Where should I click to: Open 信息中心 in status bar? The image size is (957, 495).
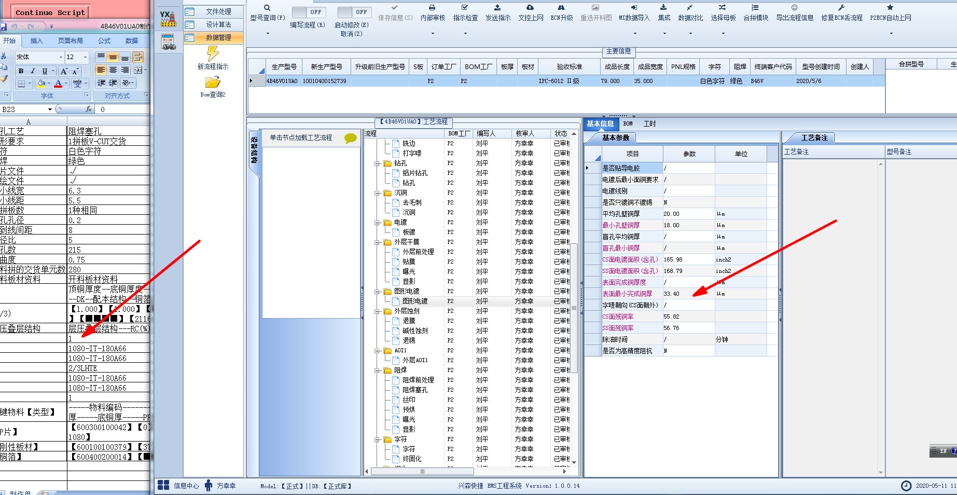pyautogui.click(x=178, y=486)
